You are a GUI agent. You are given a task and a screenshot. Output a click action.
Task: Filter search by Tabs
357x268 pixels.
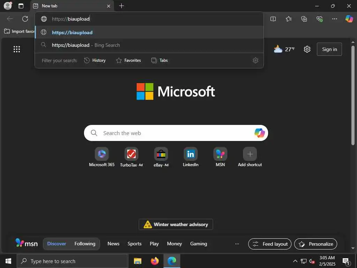coord(160,60)
